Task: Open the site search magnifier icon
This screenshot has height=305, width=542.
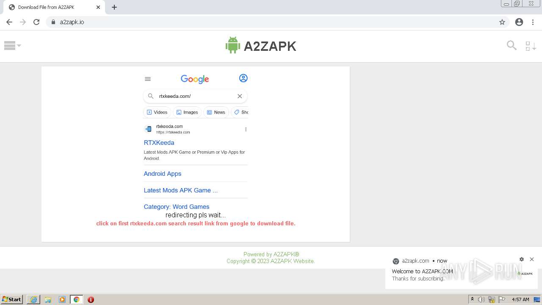Action: 512,45
